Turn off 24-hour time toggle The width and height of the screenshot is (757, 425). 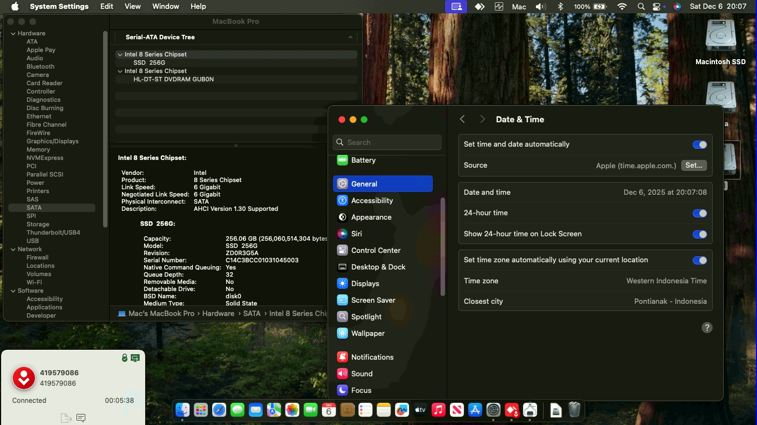click(699, 213)
